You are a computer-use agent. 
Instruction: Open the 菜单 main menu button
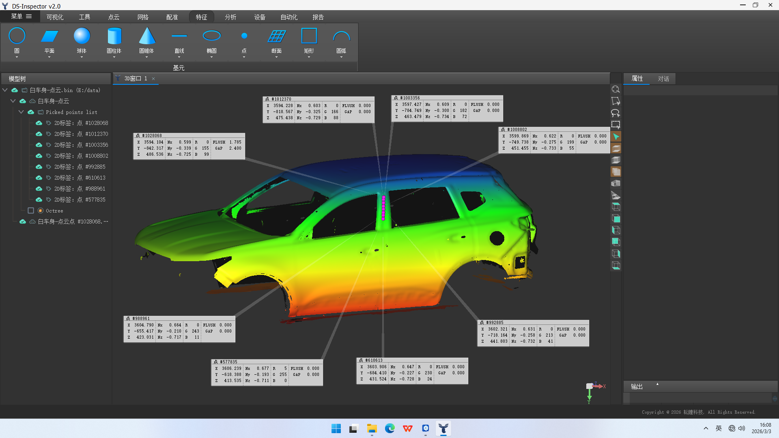21,17
